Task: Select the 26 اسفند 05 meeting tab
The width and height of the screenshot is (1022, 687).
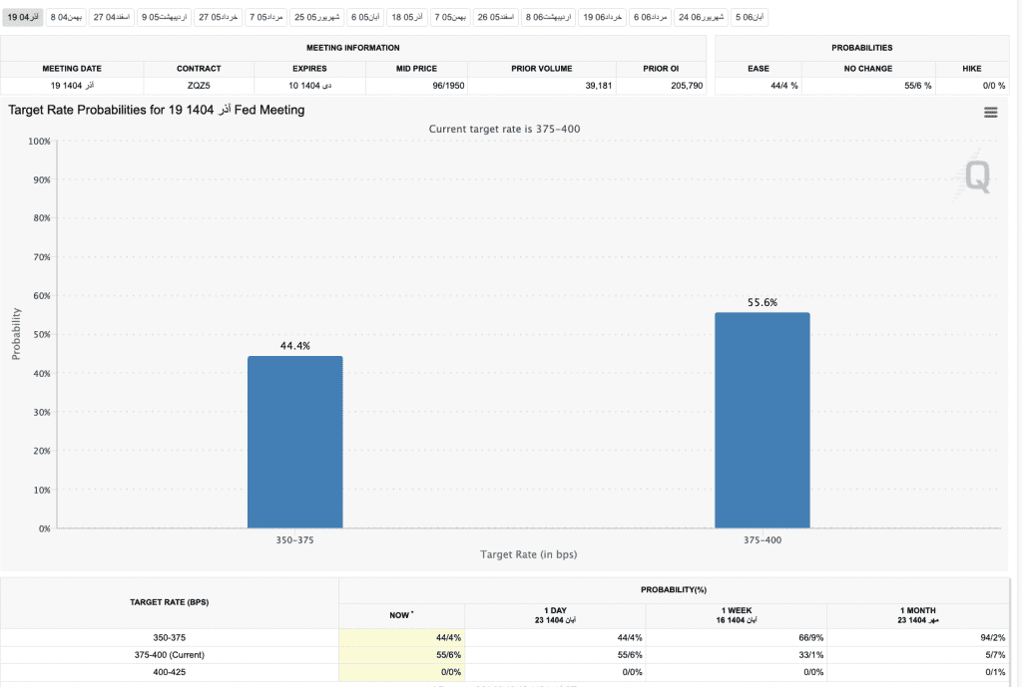Action: click(x=494, y=17)
